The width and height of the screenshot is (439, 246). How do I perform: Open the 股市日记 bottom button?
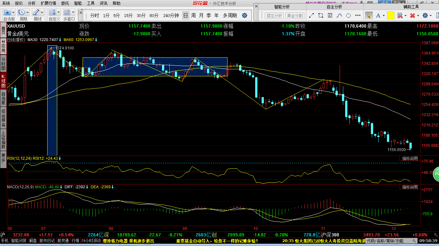point(47,241)
